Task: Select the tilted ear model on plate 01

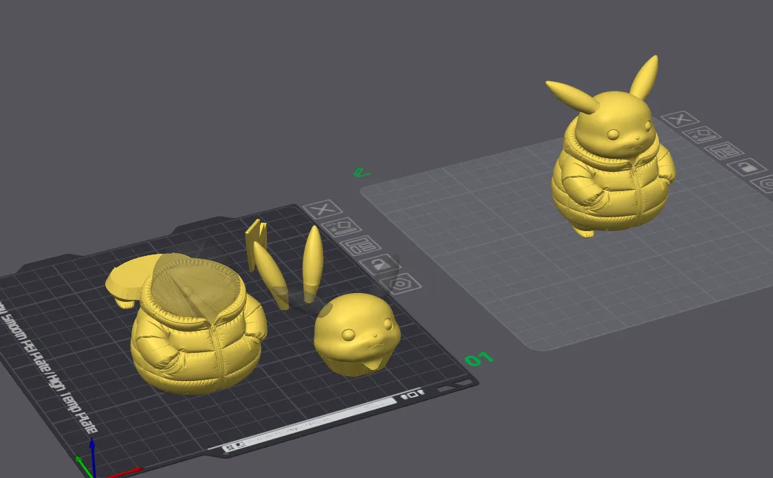Action: tap(271, 276)
